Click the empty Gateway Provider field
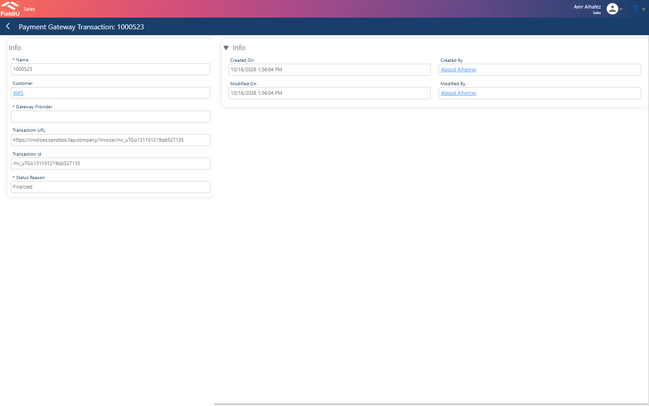 pyautogui.click(x=110, y=116)
